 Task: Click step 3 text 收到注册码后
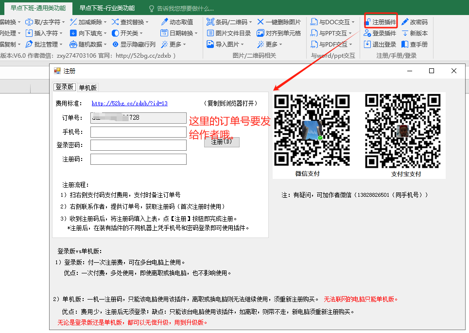tap(149, 219)
